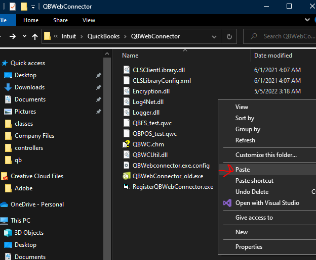Go up one folder level
The width and height of the screenshot is (316, 260).
tap(35, 36)
